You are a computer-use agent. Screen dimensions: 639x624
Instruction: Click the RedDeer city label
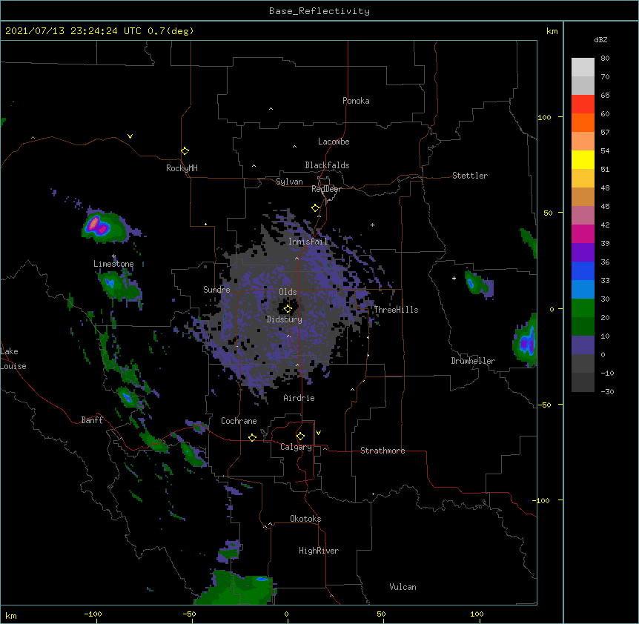326,189
